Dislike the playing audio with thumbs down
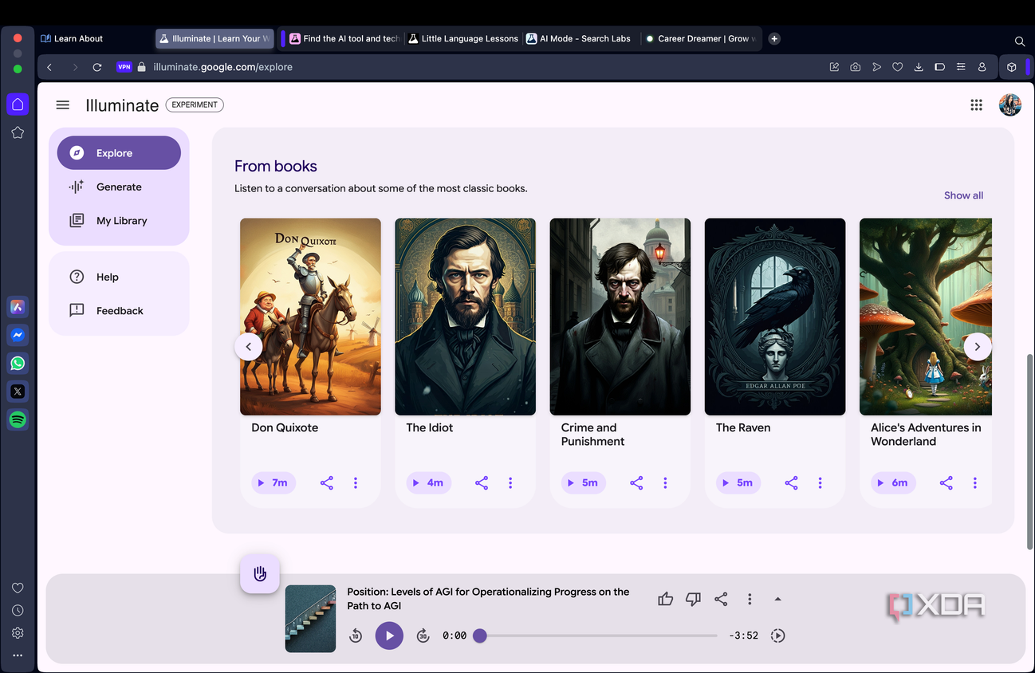Screen dimensions: 1035x673 point(694,599)
